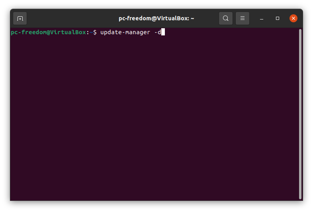Image resolution: width=313 pixels, height=212 pixels.
Task: Click the empty header bar left of the title
Action: (72, 18)
